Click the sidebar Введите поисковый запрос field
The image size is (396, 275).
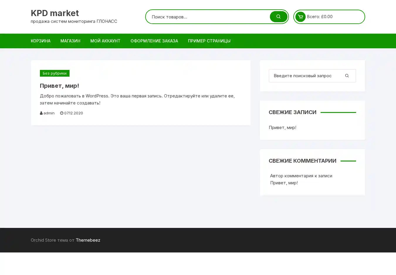click(305, 76)
